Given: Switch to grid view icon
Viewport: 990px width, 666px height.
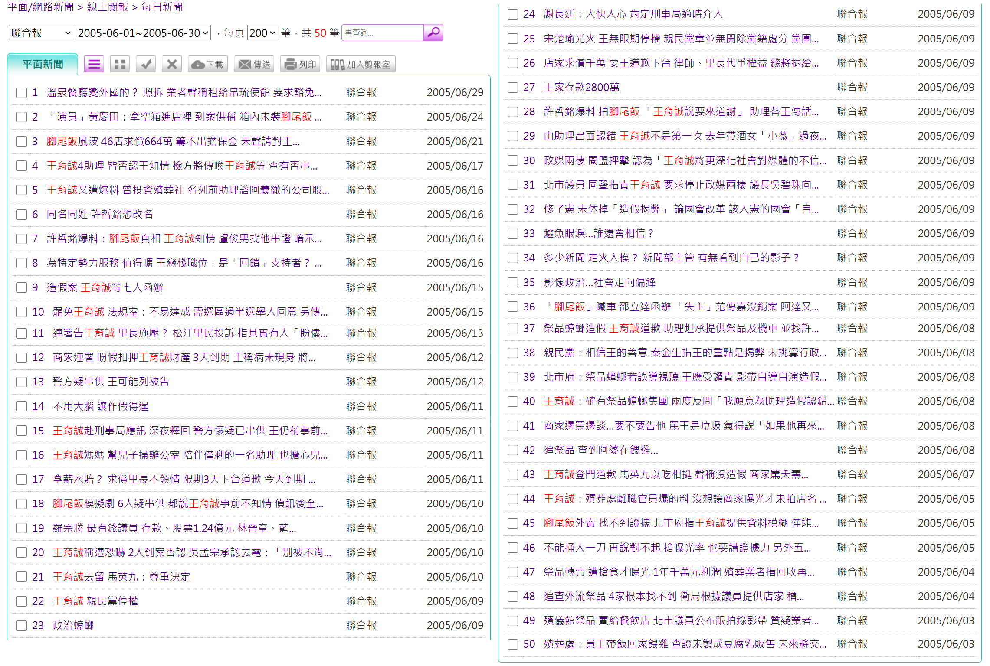Looking at the screenshot, I should click(x=120, y=65).
